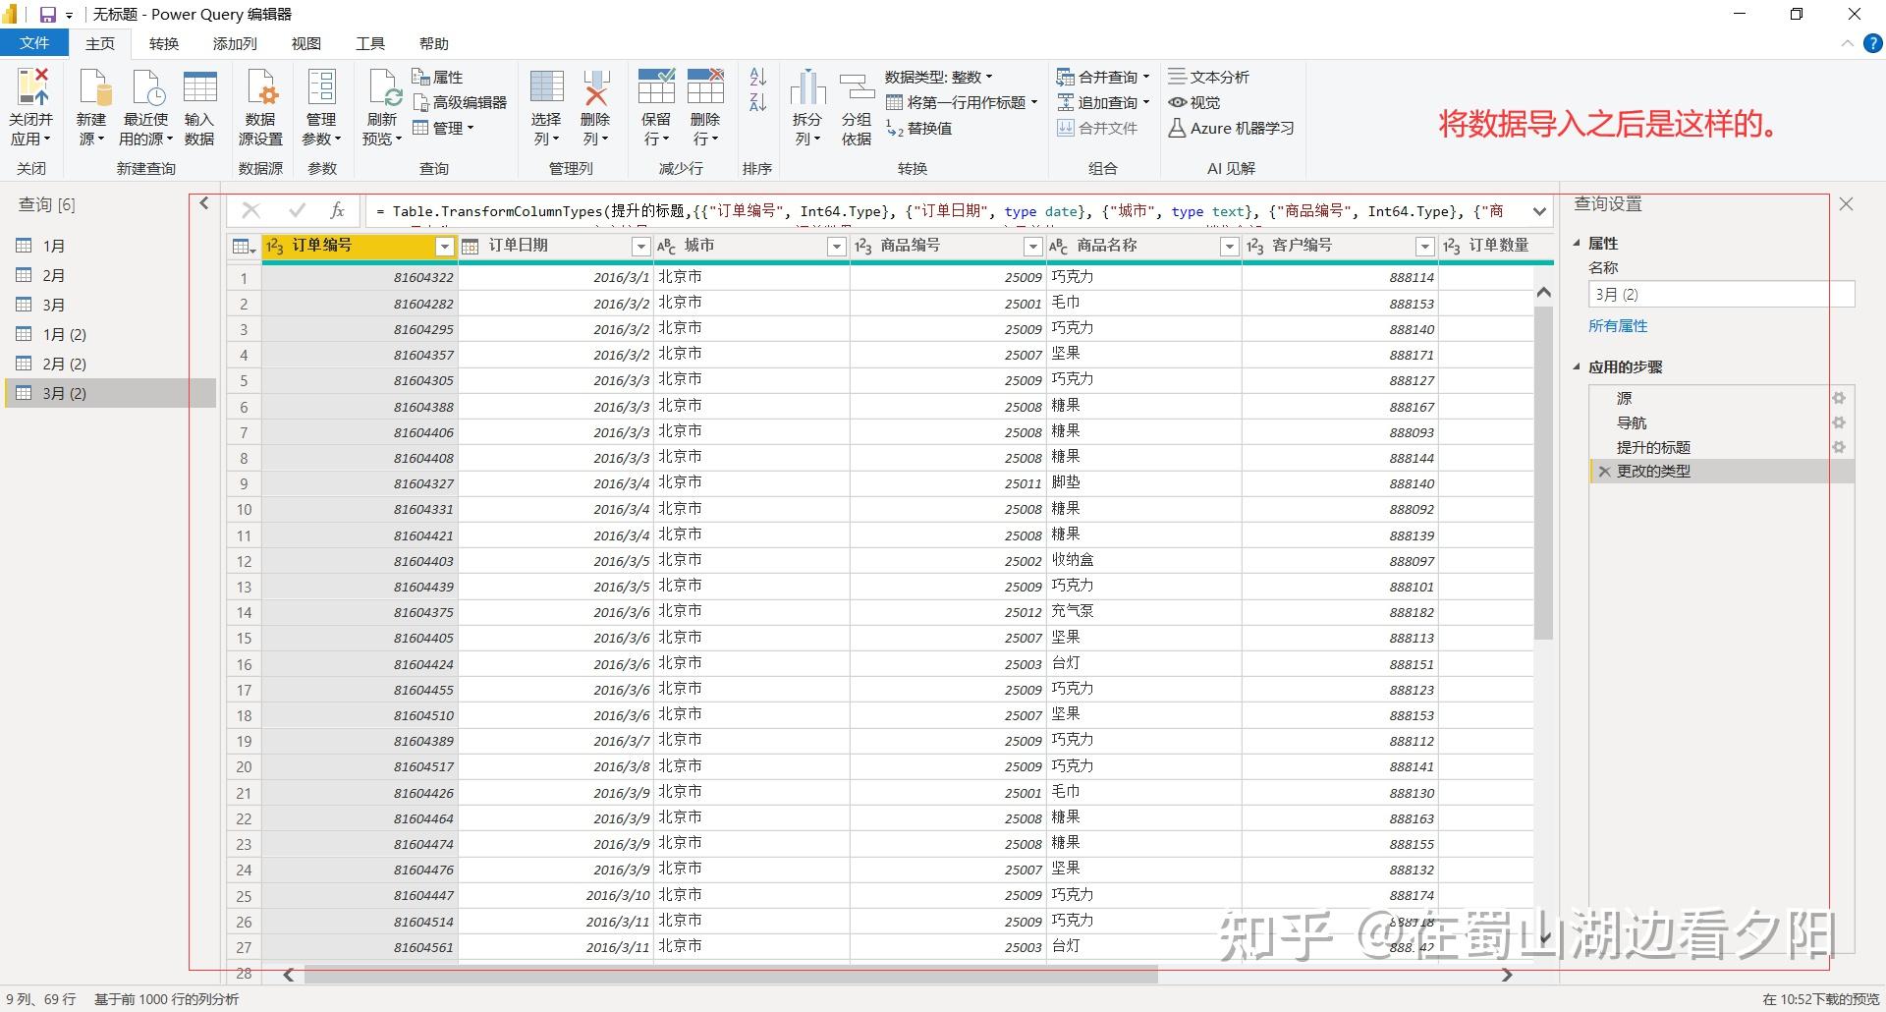This screenshot has height=1012, width=1886.
Task: Sort ascending with the A-Z icon
Action: click(x=757, y=77)
